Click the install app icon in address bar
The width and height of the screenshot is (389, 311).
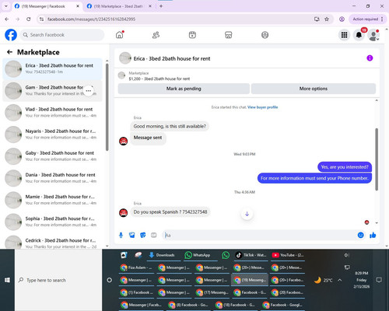[317, 19]
